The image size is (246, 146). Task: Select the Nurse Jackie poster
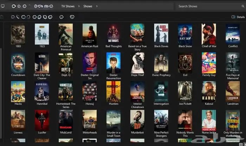(x=209, y=120)
